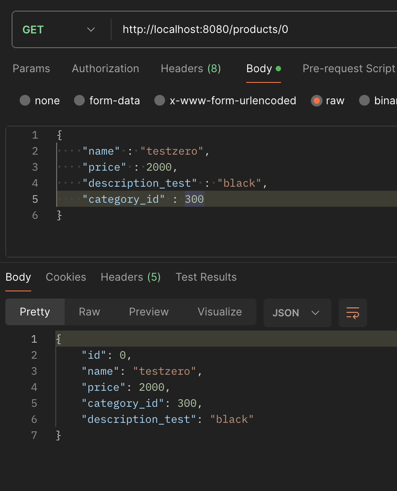Switch to Pre-request Script tab
The width and height of the screenshot is (397, 491).
click(x=348, y=69)
